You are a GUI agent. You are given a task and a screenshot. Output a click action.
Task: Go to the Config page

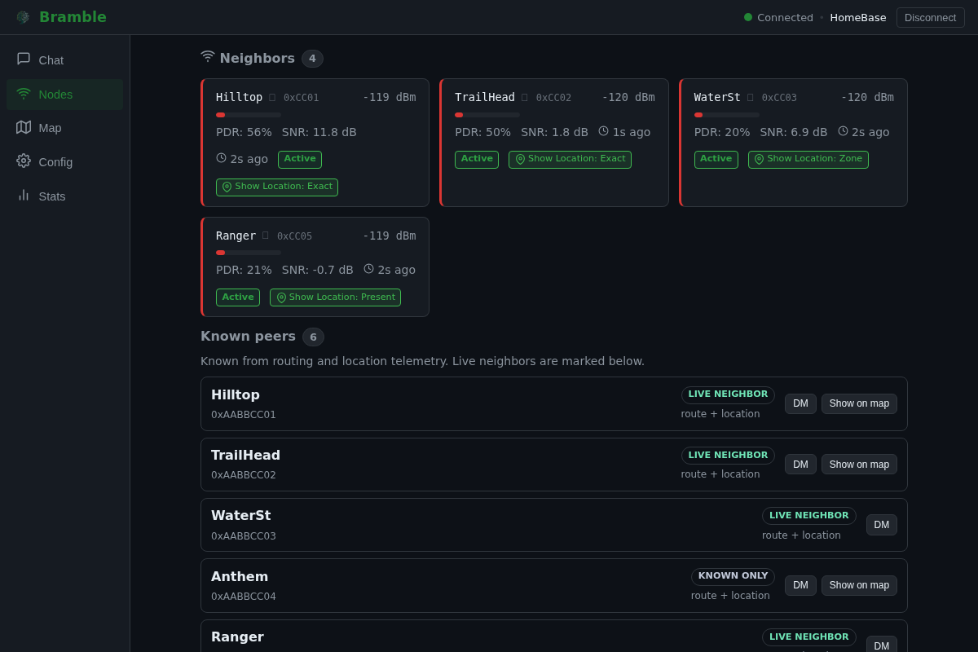(x=64, y=162)
